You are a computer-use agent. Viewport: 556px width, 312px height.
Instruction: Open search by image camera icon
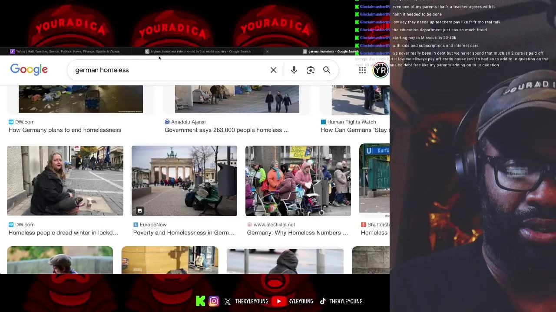pos(311,70)
